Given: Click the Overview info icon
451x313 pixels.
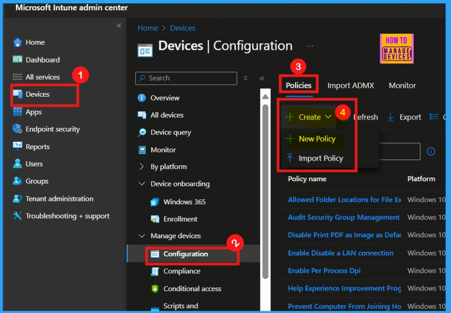Looking at the screenshot, I should point(142,98).
